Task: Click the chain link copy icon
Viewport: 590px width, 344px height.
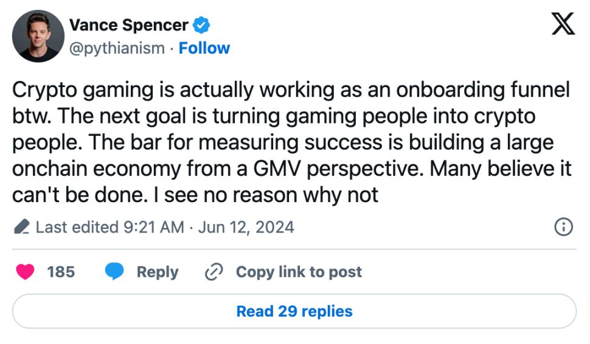Action: (x=214, y=272)
